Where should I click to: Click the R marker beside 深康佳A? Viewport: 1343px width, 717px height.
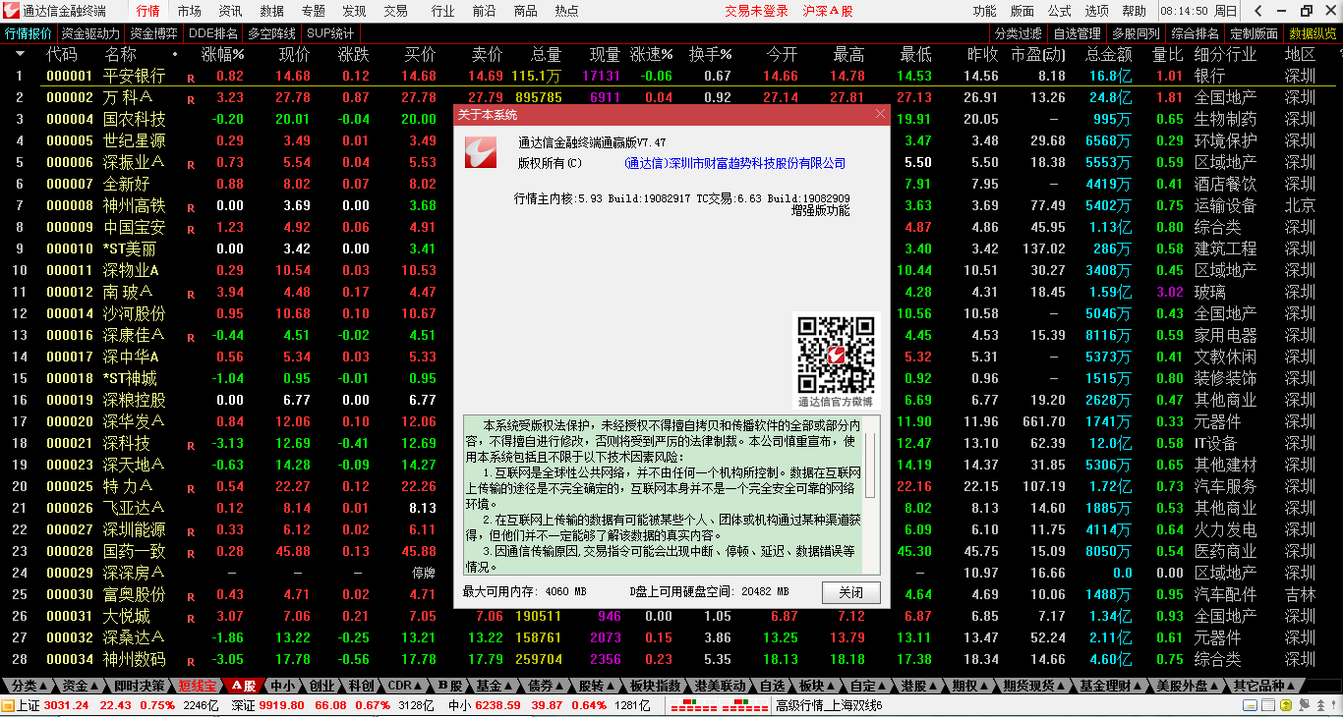[191, 337]
